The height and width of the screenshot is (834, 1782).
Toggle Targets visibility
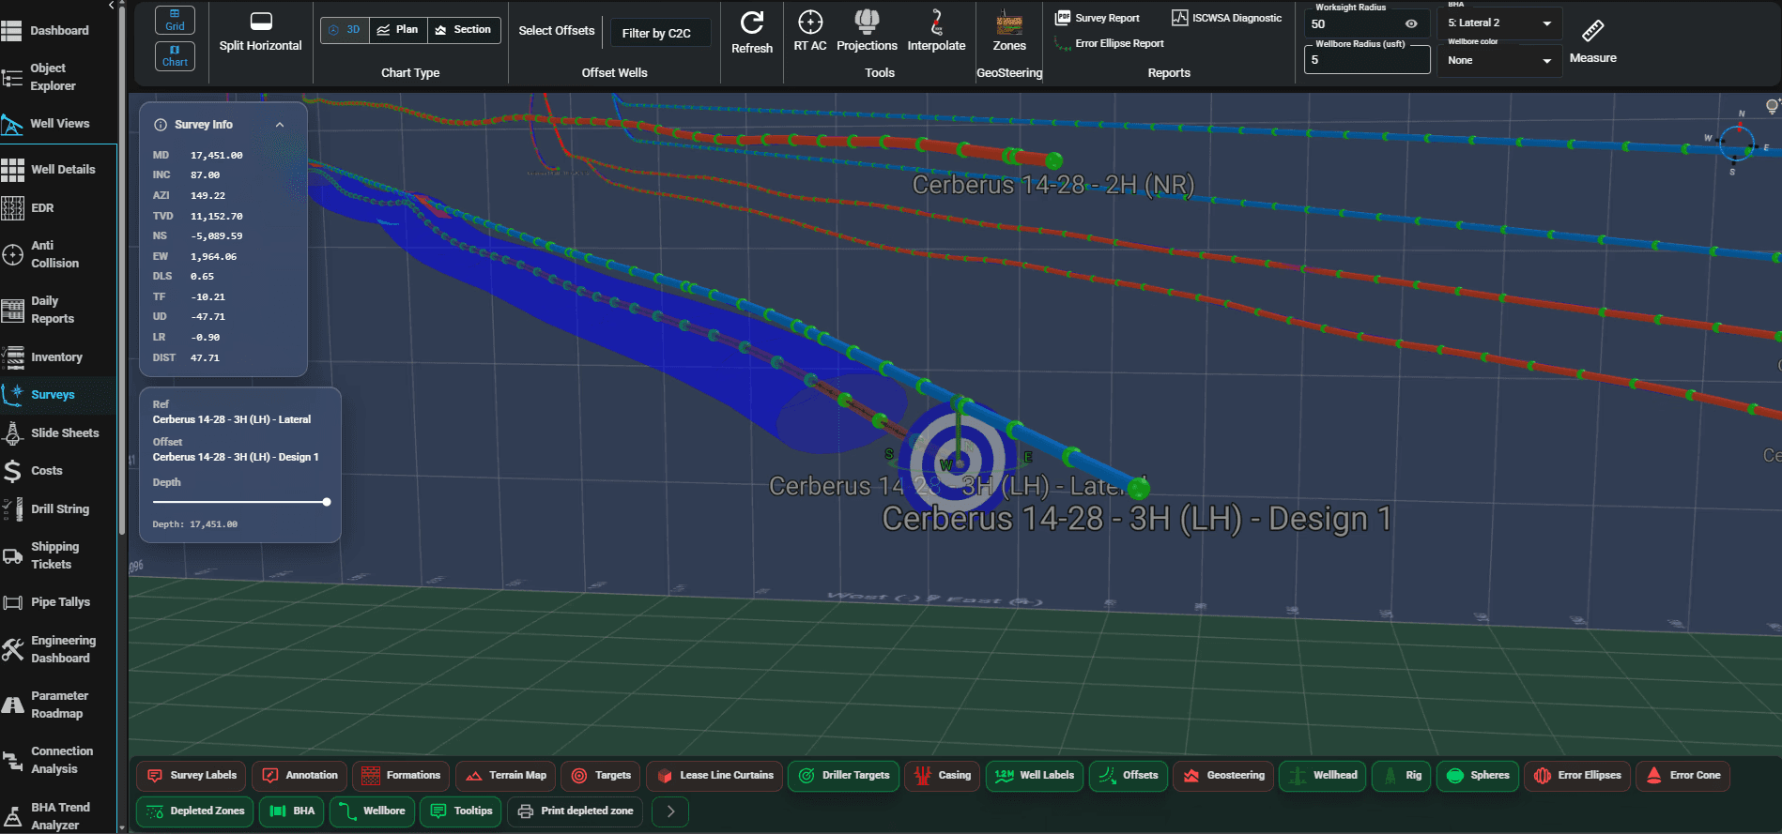click(601, 776)
